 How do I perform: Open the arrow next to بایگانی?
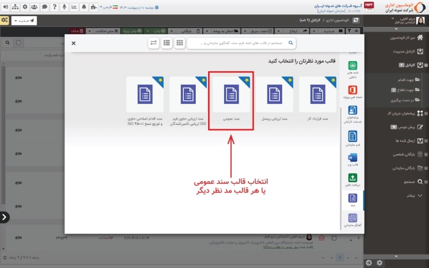[x=172, y=31]
